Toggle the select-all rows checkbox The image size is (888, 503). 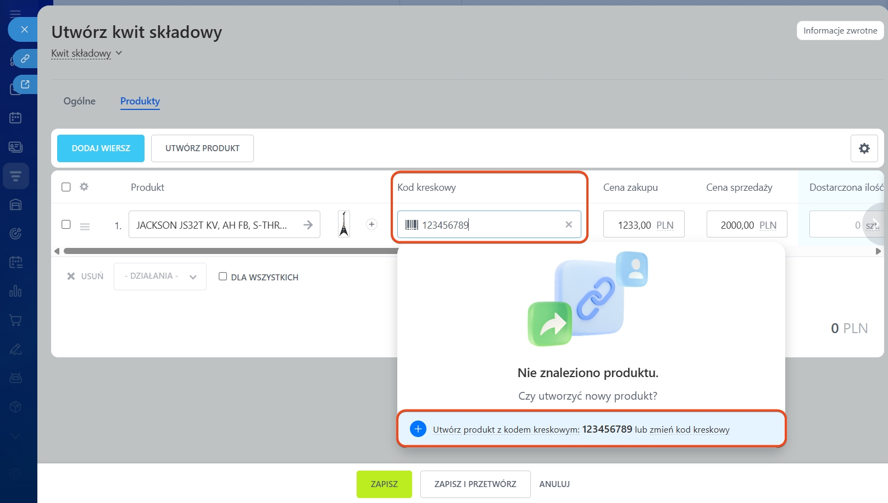click(66, 187)
